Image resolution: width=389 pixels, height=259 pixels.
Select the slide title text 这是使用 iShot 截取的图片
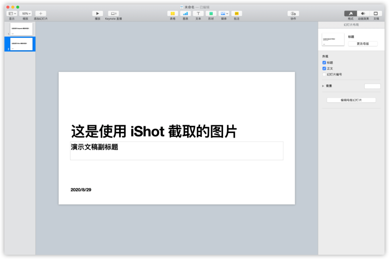coord(154,131)
